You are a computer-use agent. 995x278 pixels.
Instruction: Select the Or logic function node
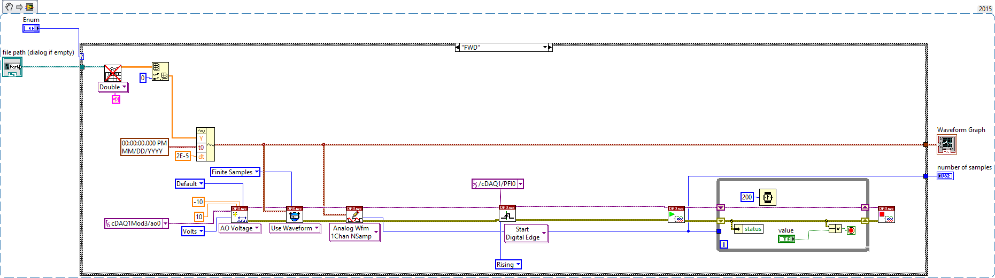point(835,229)
